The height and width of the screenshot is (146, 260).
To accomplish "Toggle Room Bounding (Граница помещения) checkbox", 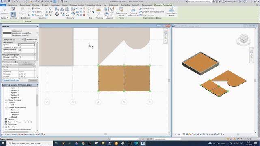I will click(20, 49).
